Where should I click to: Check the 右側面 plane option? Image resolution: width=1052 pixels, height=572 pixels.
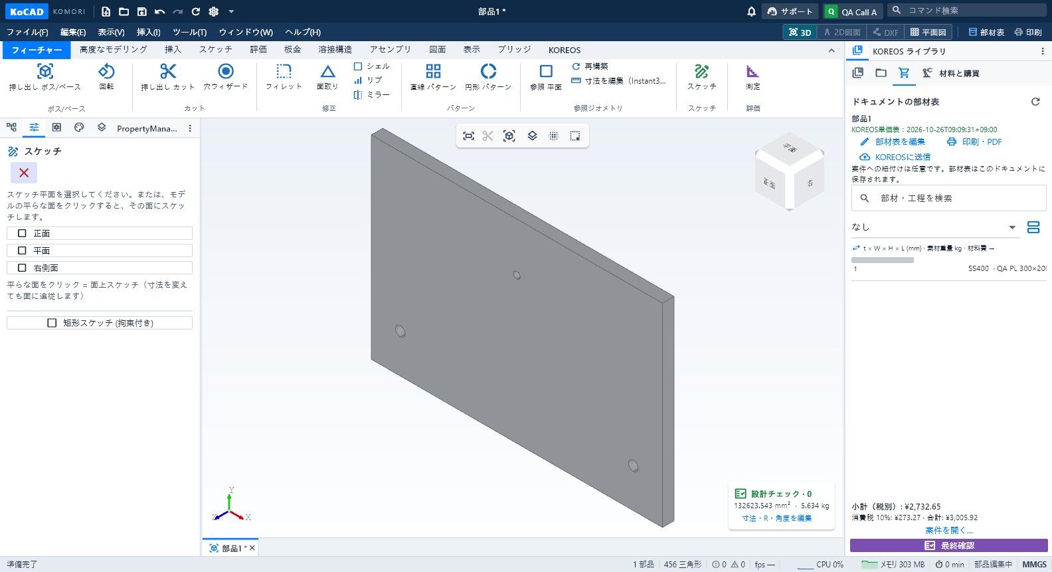point(100,268)
